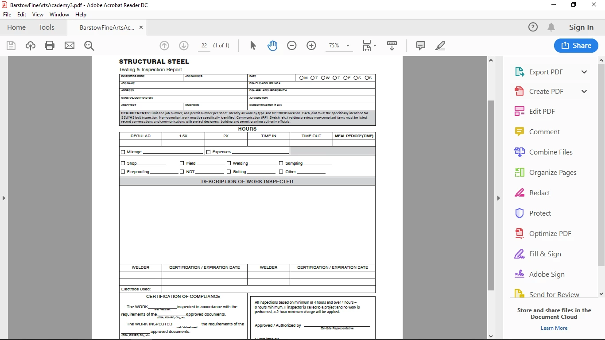Send file by email envelope icon
605x340 pixels.
click(70, 46)
